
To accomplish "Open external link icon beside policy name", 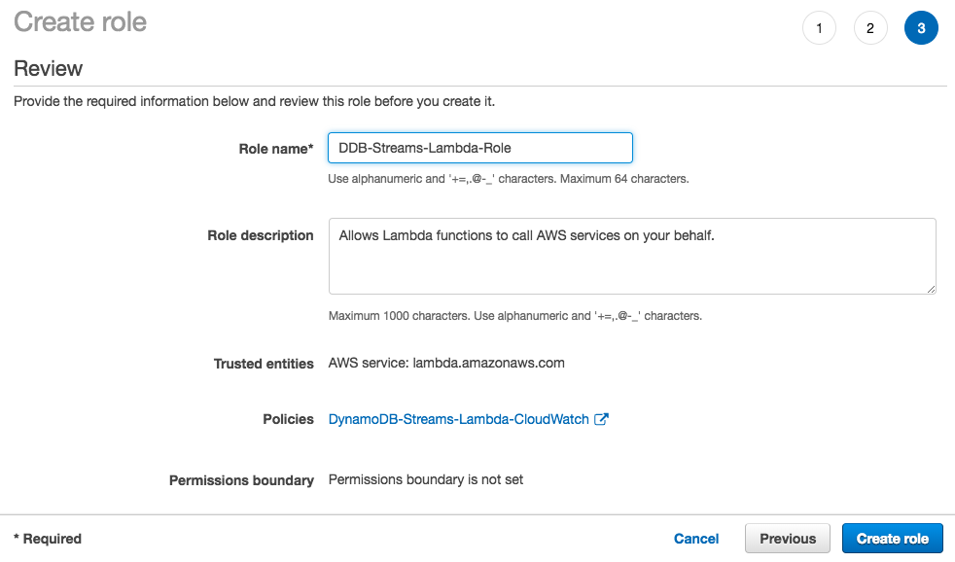I will 601,419.
